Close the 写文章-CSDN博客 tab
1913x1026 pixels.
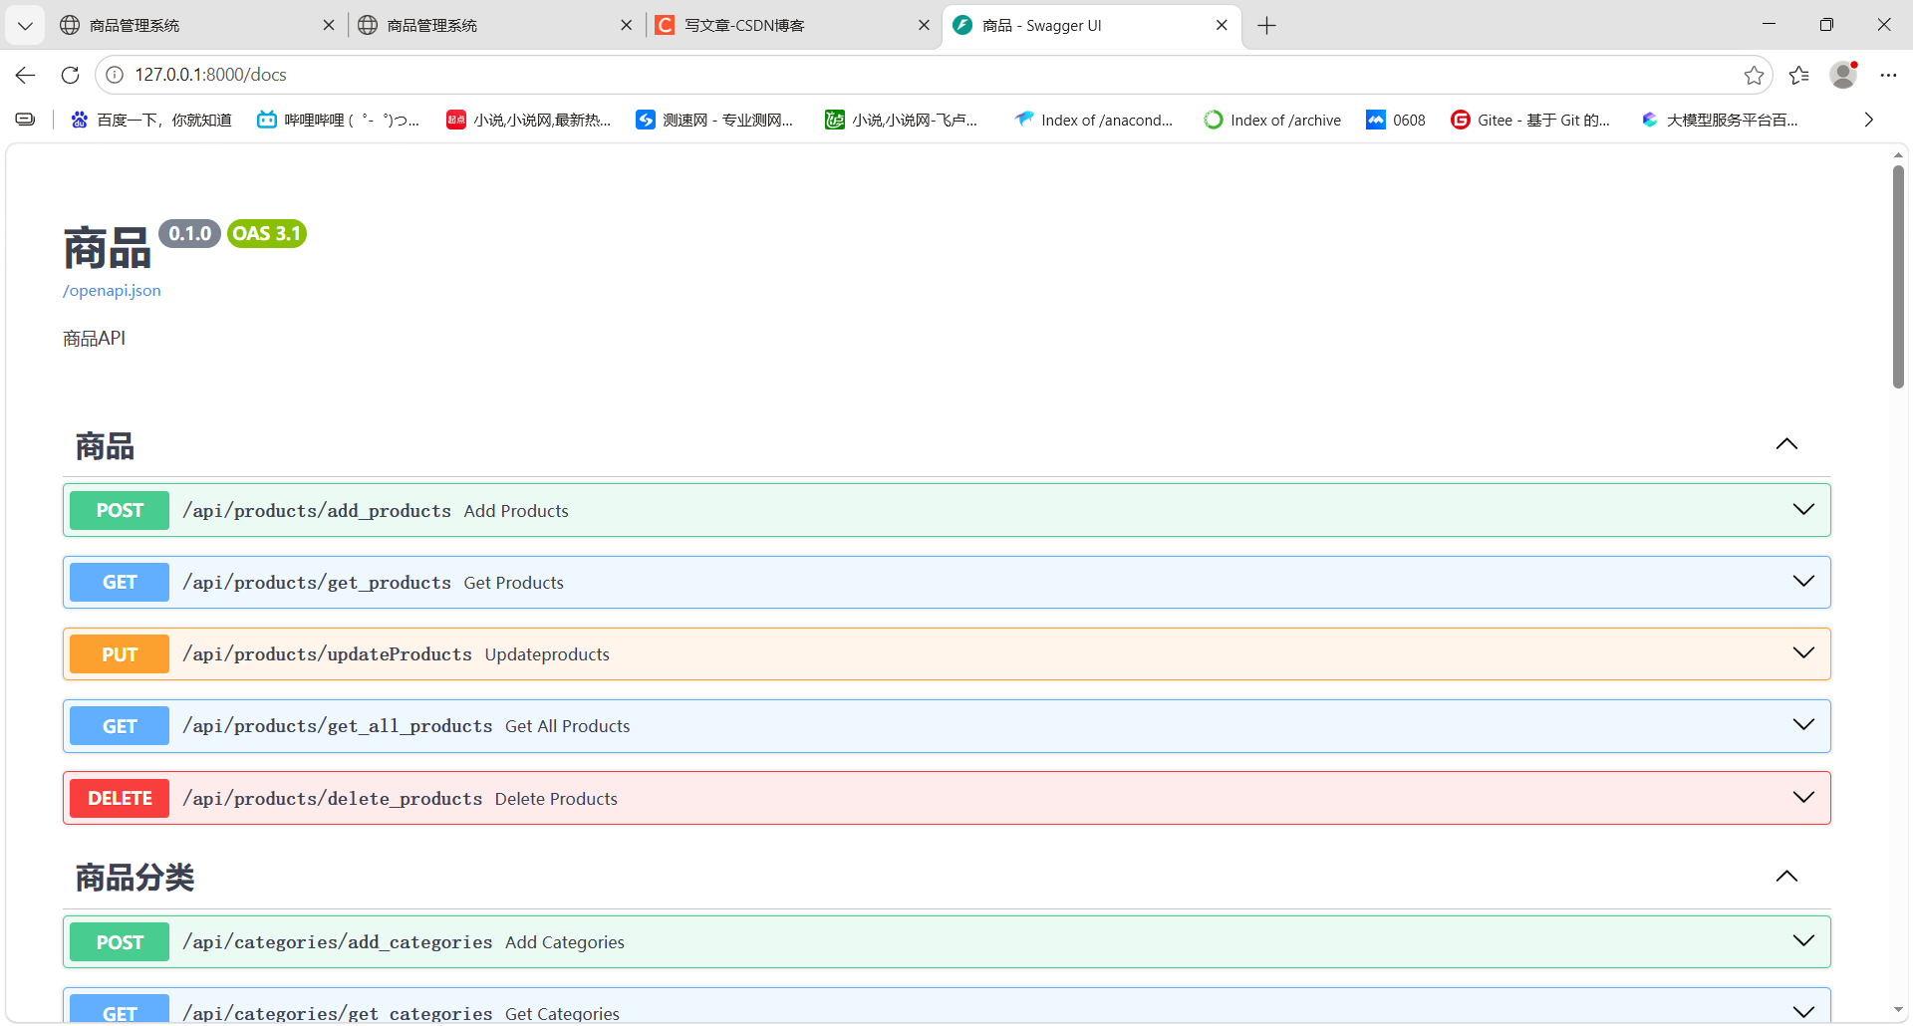924,26
